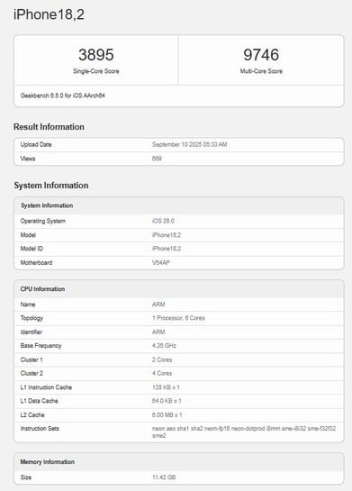The image size is (352, 491).
Task: Click the Instruction Sets list text
Action: tap(244, 432)
